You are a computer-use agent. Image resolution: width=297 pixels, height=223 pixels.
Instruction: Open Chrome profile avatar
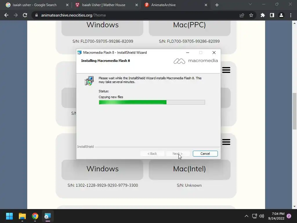(281, 15)
